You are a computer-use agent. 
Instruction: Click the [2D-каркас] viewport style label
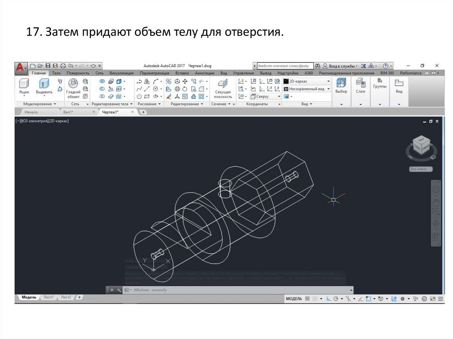58,121
